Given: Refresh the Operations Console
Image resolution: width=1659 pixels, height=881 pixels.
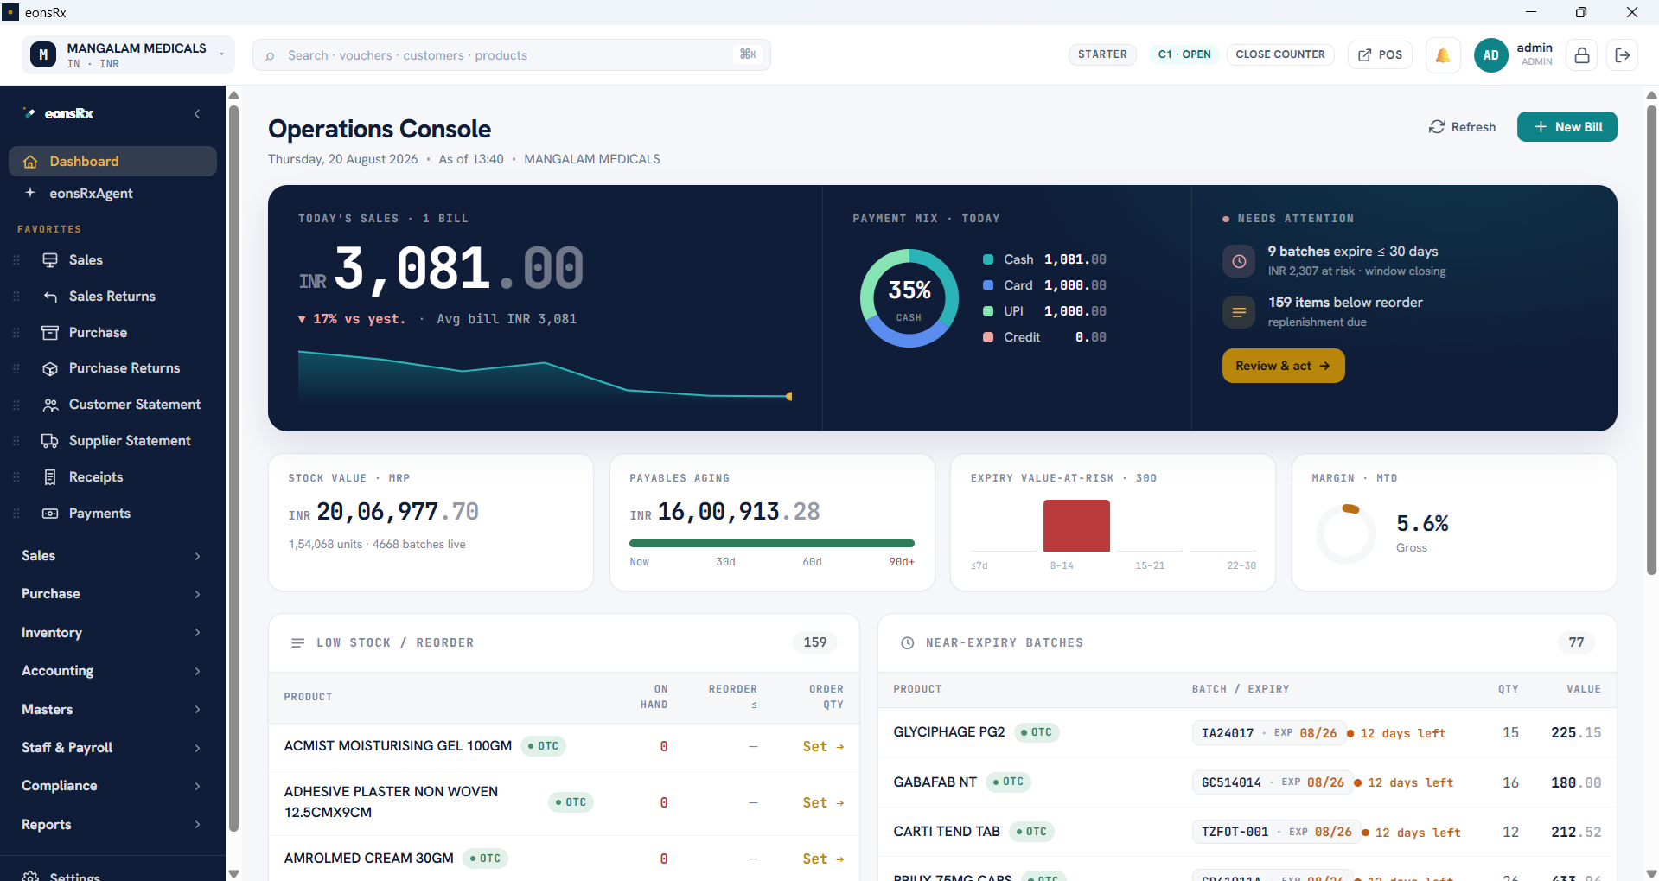Looking at the screenshot, I should pyautogui.click(x=1462, y=127).
